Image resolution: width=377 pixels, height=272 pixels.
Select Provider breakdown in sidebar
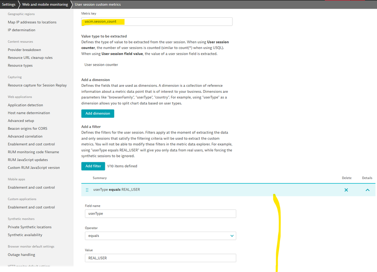24,50
